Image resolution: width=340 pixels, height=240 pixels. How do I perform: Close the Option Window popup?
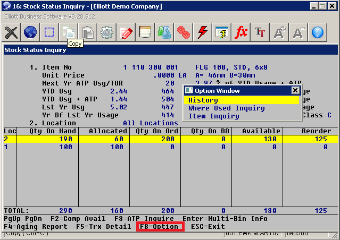pyautogui.click(x=295, y=90)
